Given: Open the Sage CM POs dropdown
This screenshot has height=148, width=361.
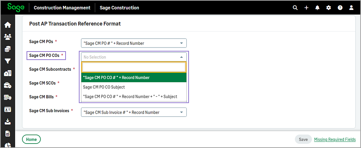Looking at the screenshot, I should (x=134, y=43).
